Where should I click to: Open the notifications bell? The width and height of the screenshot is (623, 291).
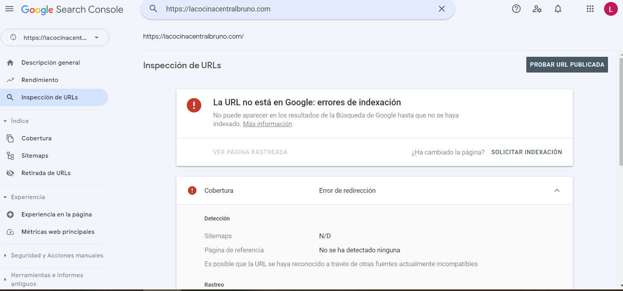pos(558,9)
